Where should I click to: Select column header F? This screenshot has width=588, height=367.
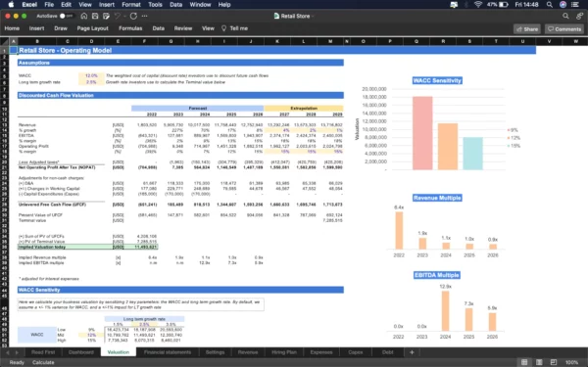tap(144, 41)
